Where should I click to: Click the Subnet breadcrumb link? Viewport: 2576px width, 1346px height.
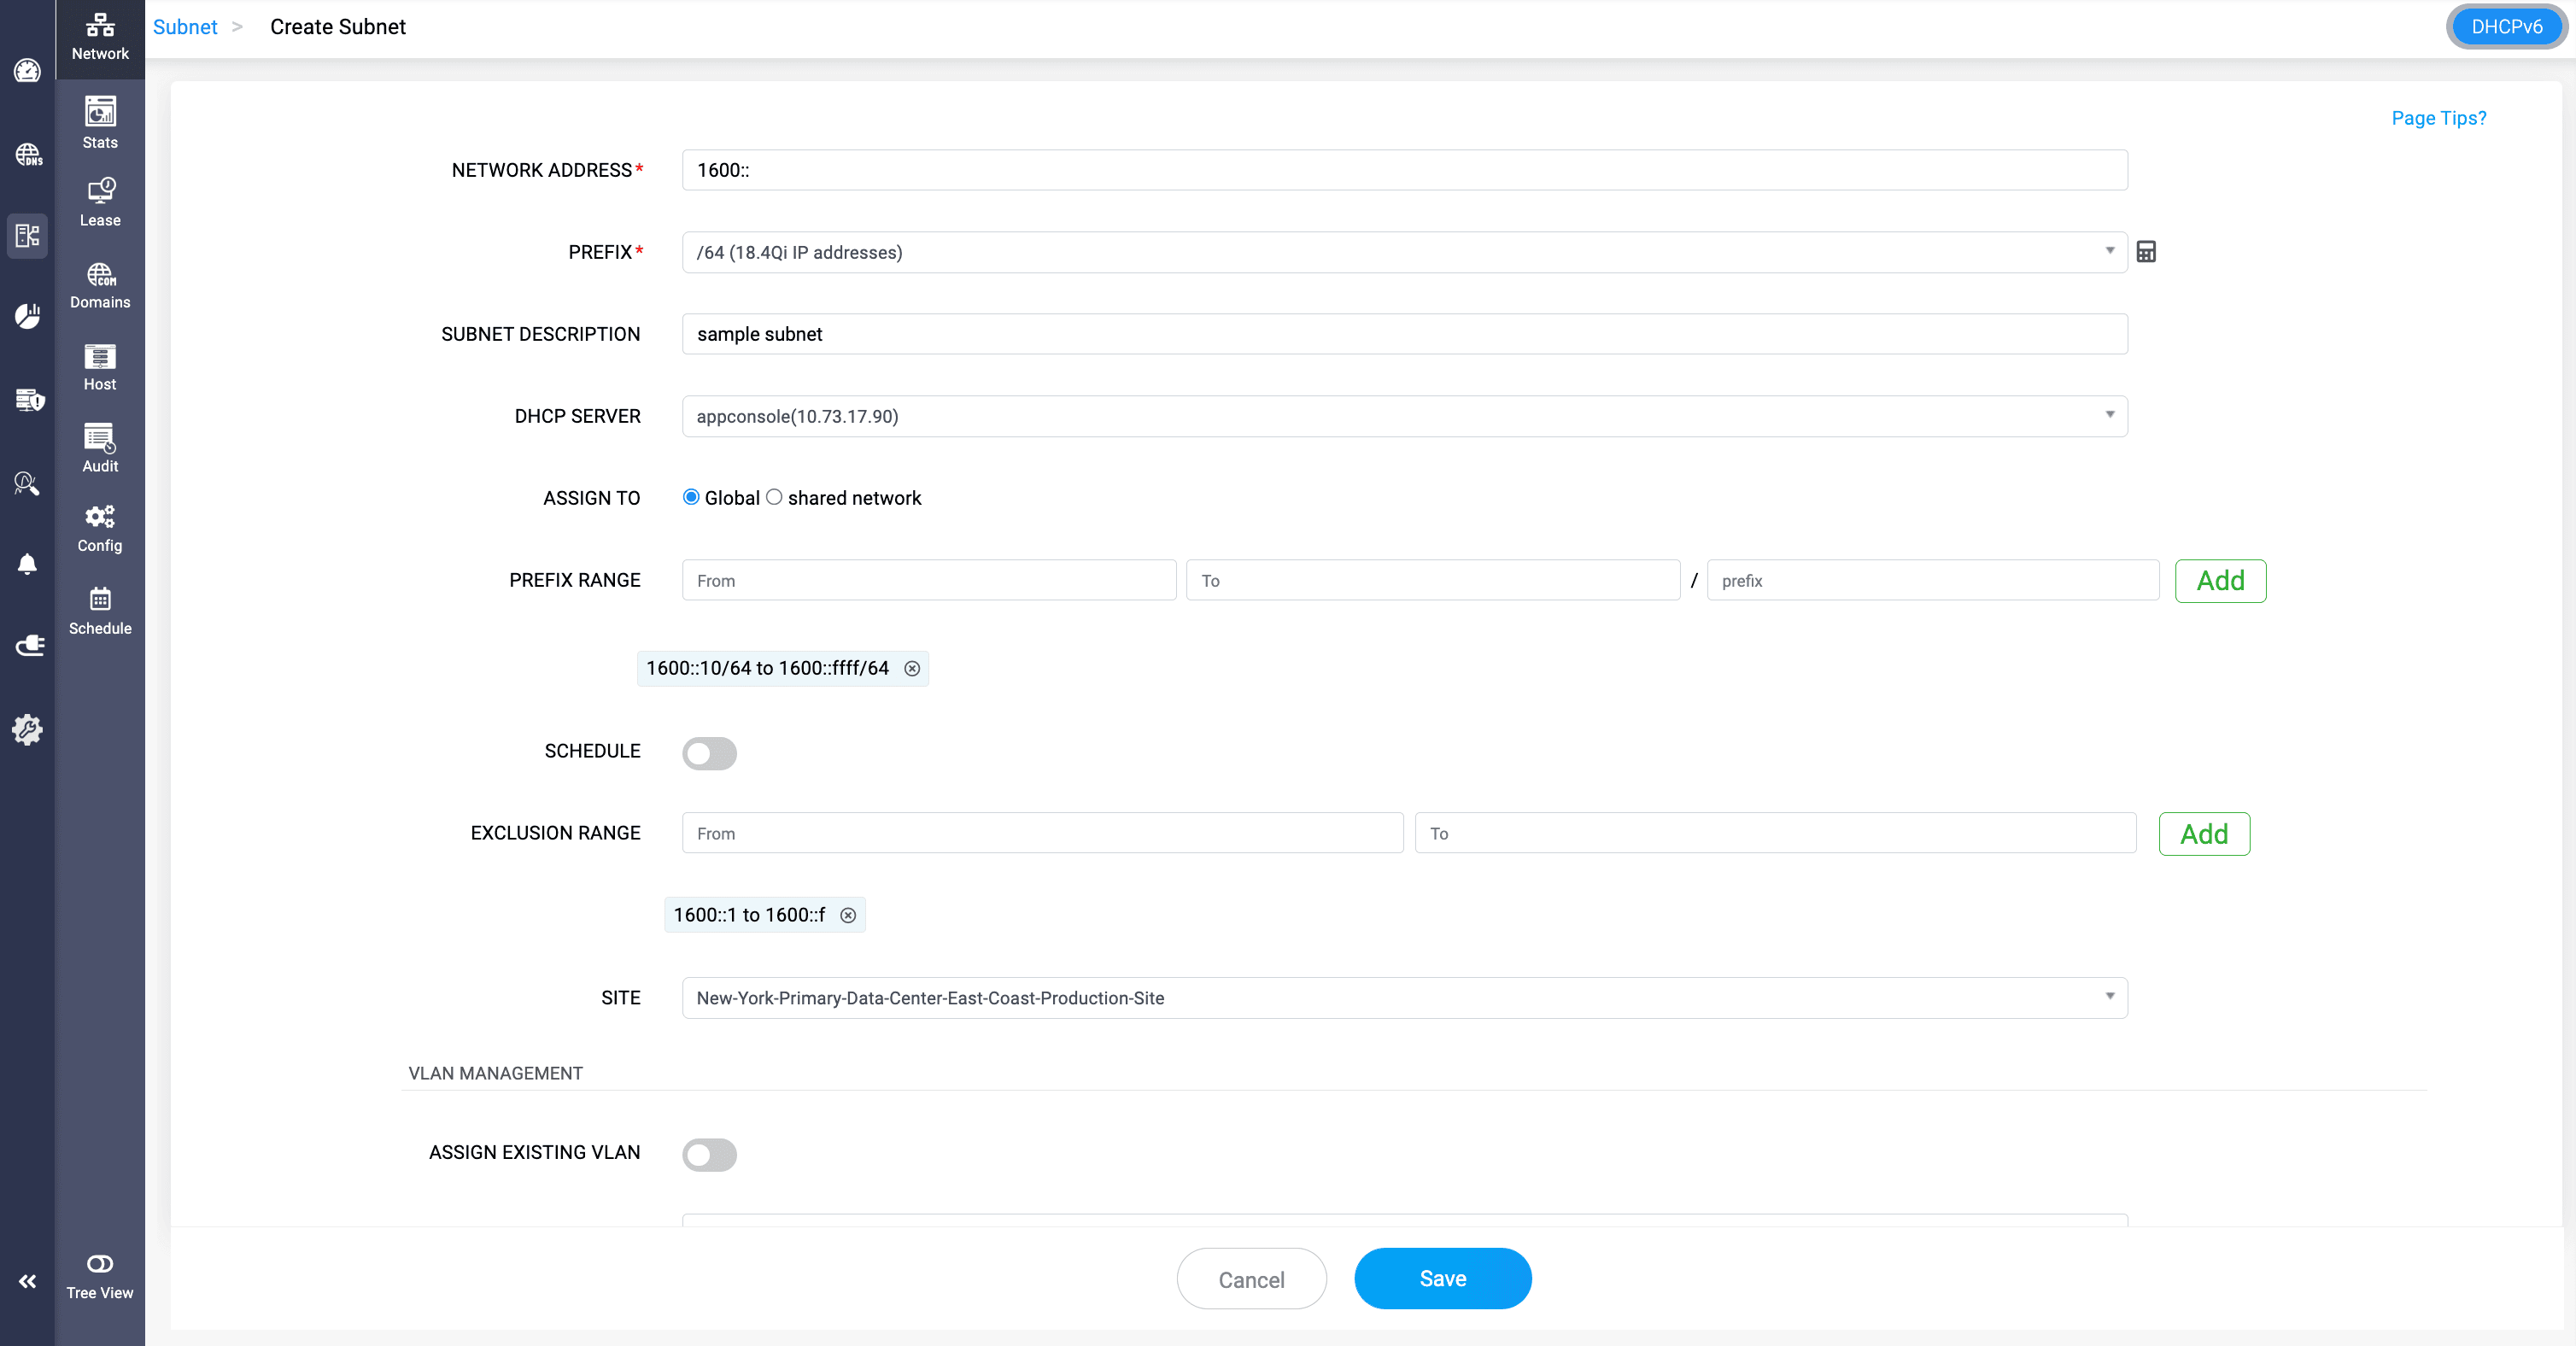[x=185, y=27]
